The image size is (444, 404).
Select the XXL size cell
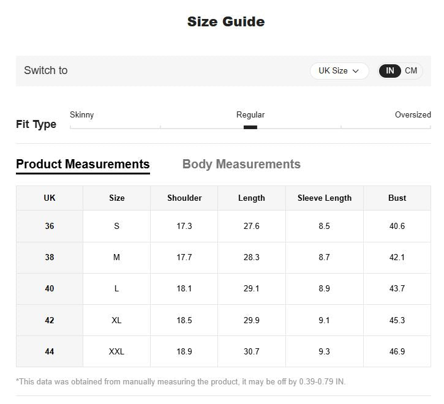tap(116, 351)
